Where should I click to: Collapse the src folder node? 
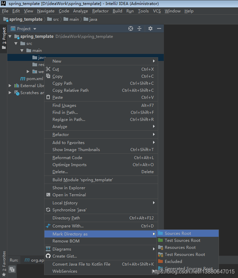tap(16, 44)
